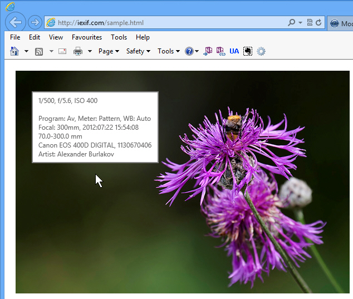This screenshot has height=299, width=353.
Task: Open the File menu
Action: click(15, 37)
